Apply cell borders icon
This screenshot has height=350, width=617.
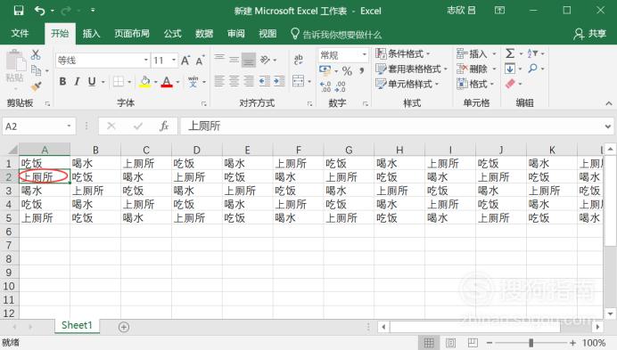coord(118,81)
